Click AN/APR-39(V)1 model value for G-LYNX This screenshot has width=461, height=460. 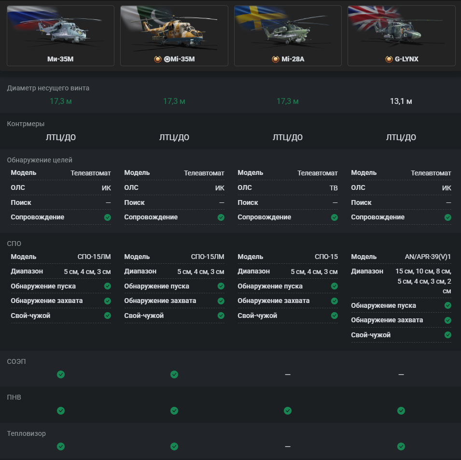428,257
